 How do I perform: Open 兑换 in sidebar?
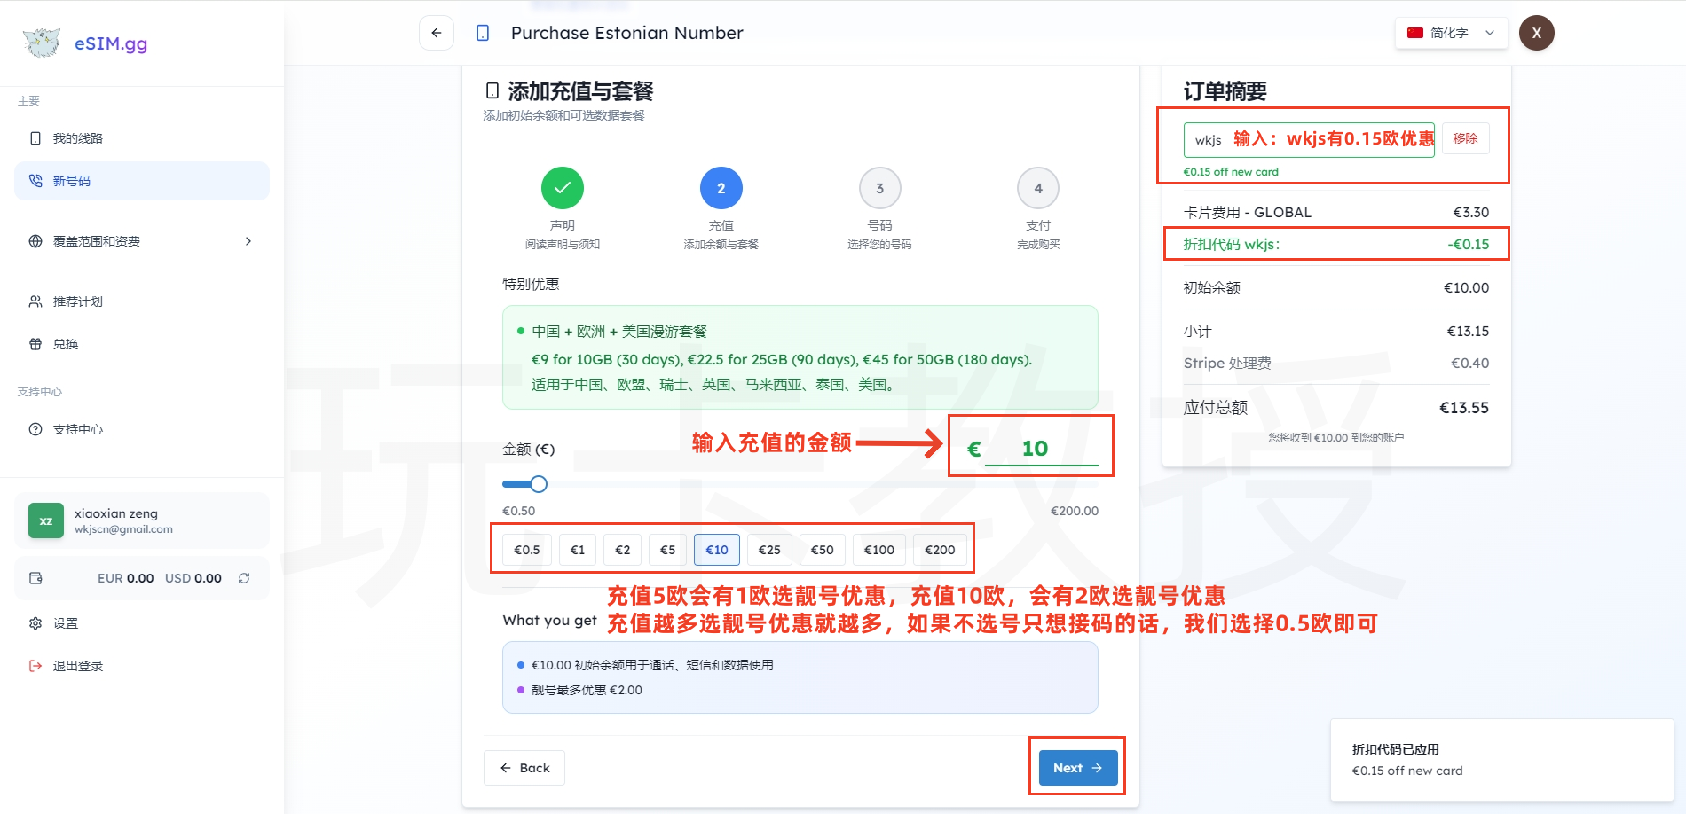click(x=142, y=344)
